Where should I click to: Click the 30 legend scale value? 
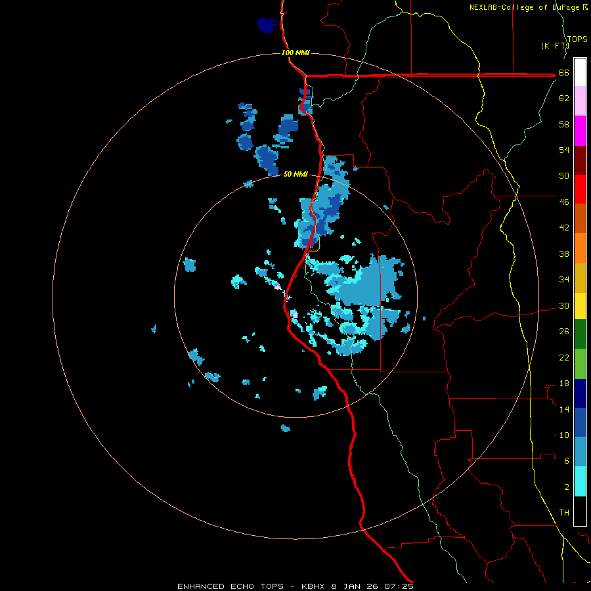click(564, 305)
